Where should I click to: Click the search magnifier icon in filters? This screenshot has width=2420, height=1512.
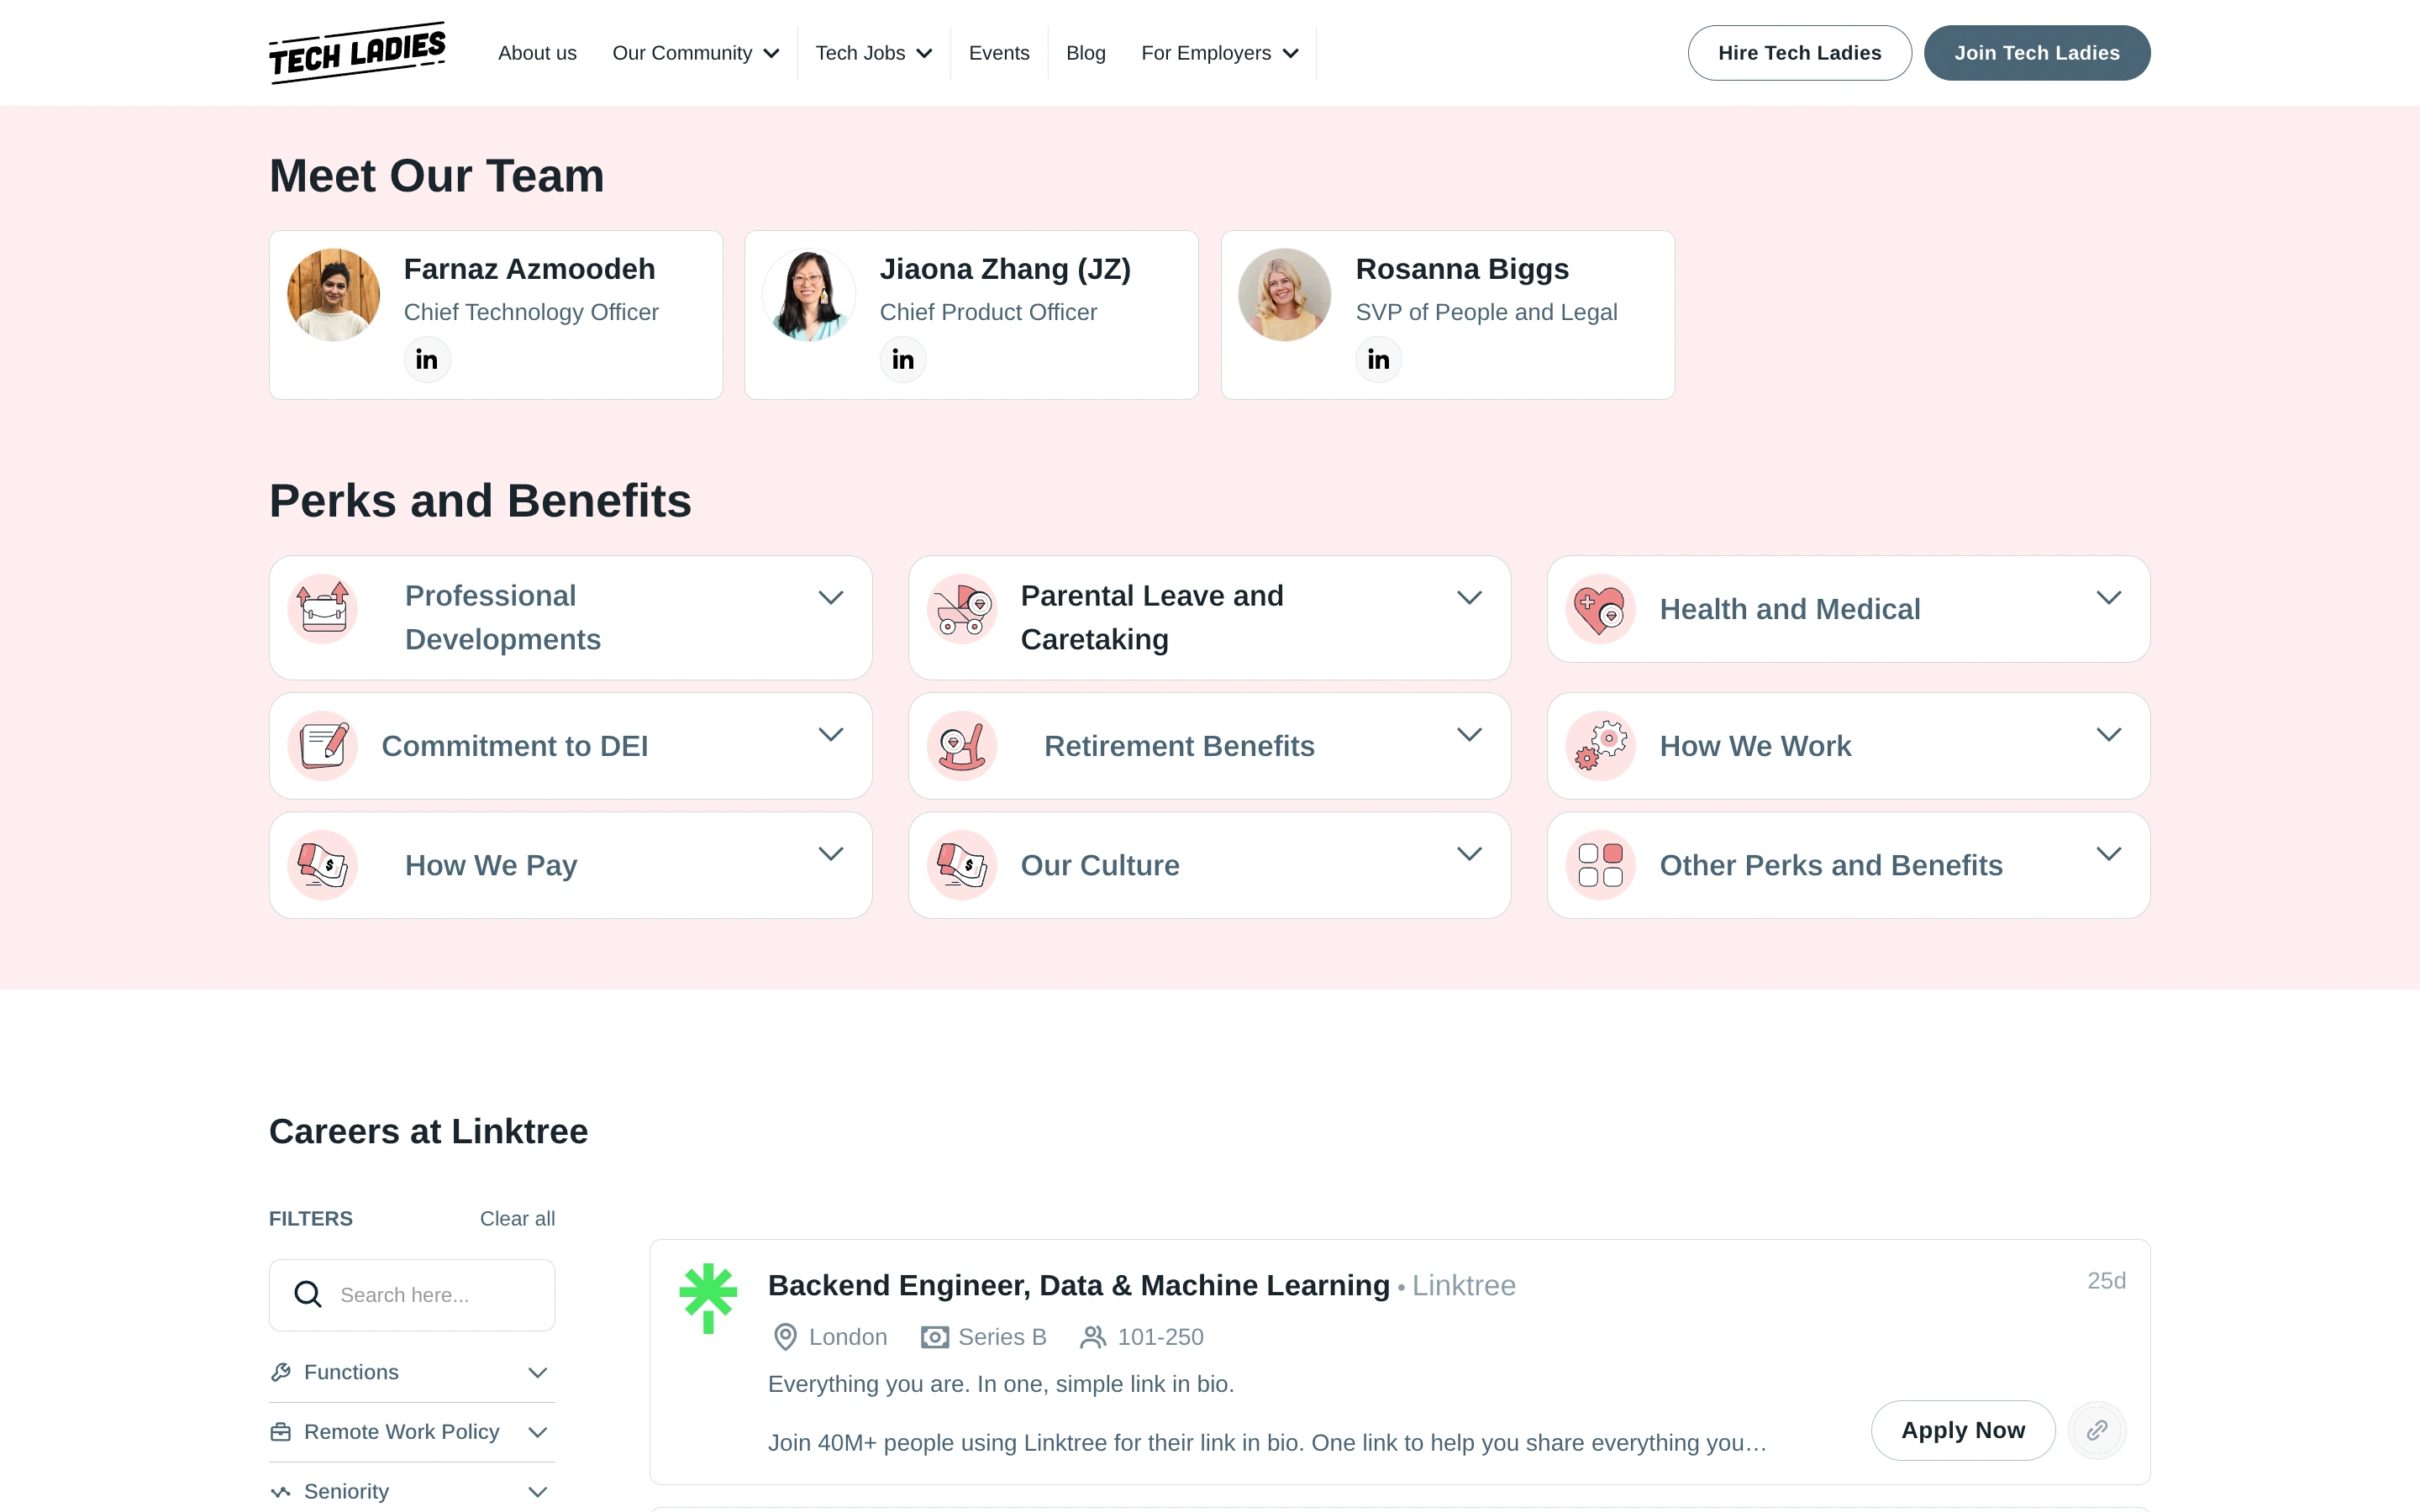coord(308,1295)
